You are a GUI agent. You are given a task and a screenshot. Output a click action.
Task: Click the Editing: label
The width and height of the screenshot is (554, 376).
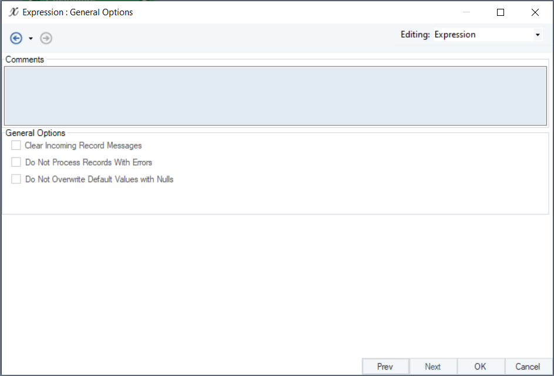coord(415,35)
